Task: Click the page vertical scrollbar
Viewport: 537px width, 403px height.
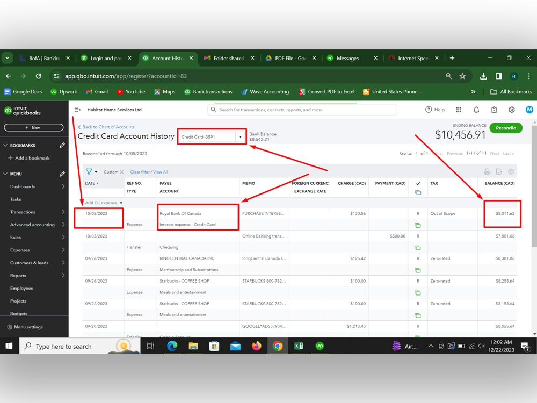Action: 534,186
